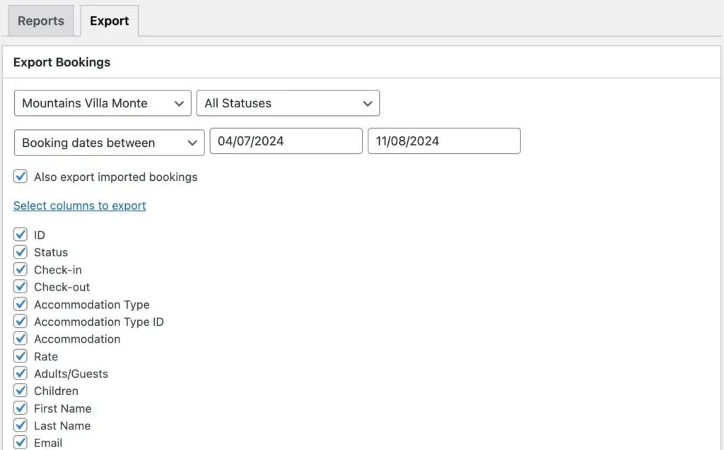Uncheck Accommodation Type ID column
Viewport: 724px width, 450px height.
click(x=20, y=321)
